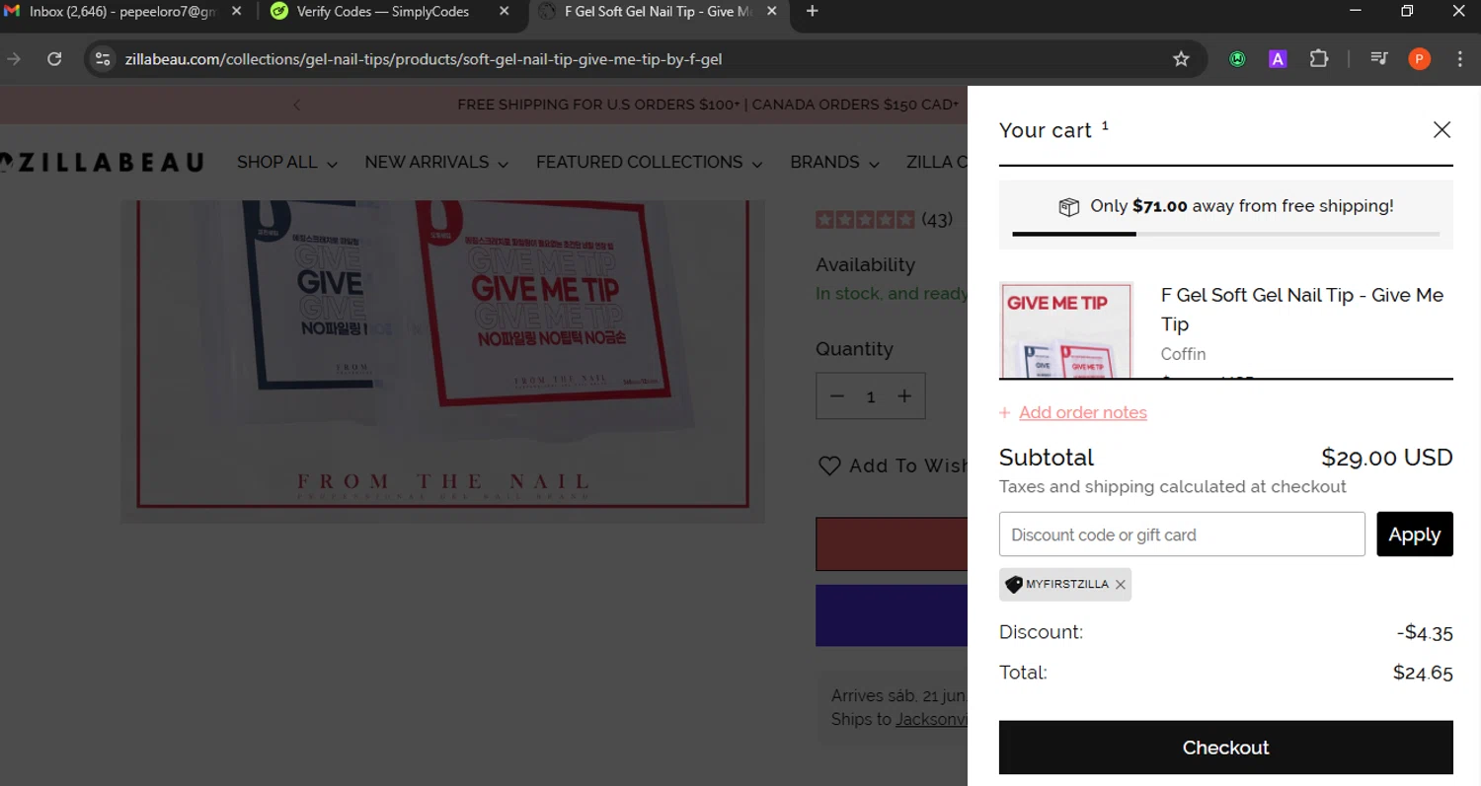The image size is (1481, 786).
Task: Bookmark this page with the star icon
Action: coord(1181,59)
